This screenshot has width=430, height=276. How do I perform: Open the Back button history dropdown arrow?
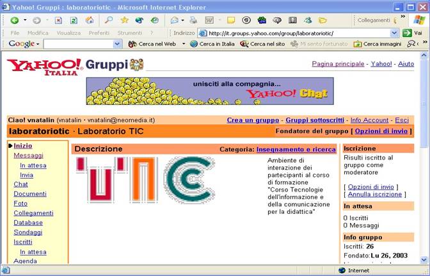[25, 20]
